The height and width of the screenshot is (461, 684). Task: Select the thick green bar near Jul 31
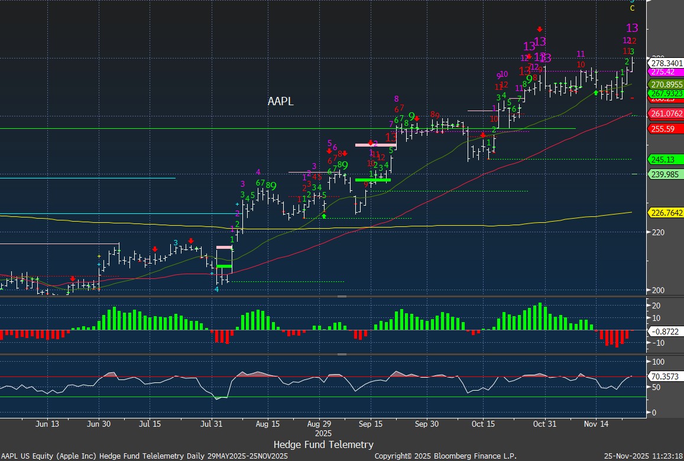pos(224,267)
